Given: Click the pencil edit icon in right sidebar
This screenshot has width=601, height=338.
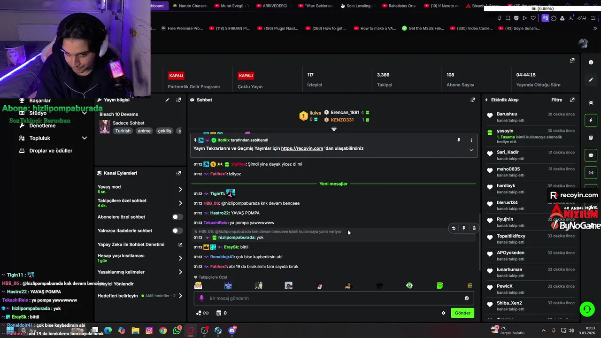Looking at the screenshot, I should pos(591,80).
